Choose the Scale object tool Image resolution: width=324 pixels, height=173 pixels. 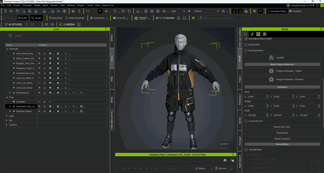pos(123,11)
